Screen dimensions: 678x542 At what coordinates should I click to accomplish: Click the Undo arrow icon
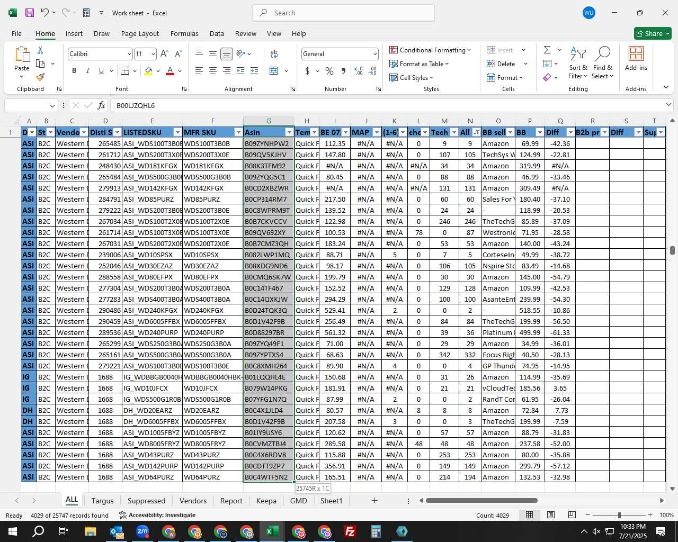pyautogui.click(x=45, y=13)
